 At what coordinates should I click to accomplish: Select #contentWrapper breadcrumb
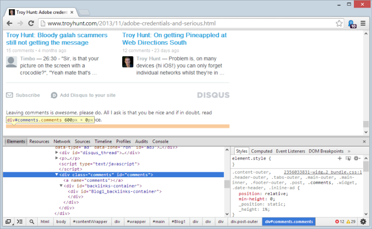click(90, 222)
